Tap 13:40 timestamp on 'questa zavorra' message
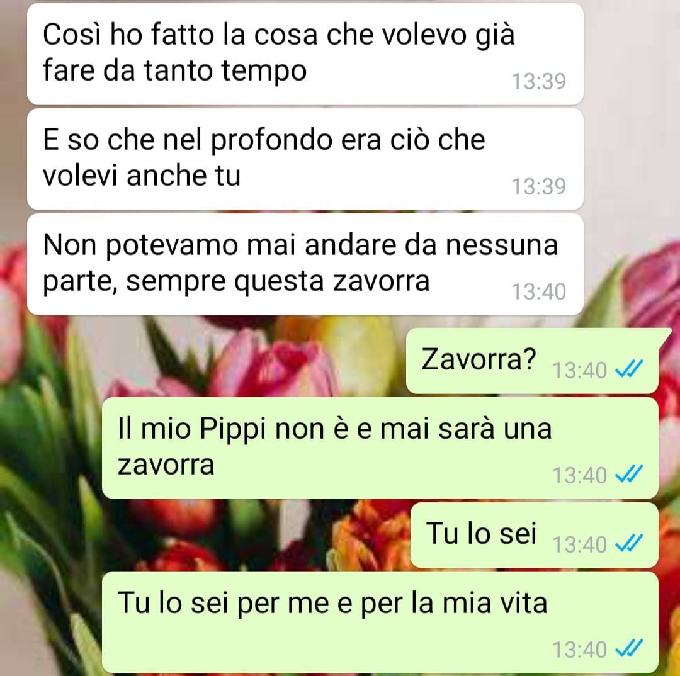The image size is (680, 676). [538, 291]
